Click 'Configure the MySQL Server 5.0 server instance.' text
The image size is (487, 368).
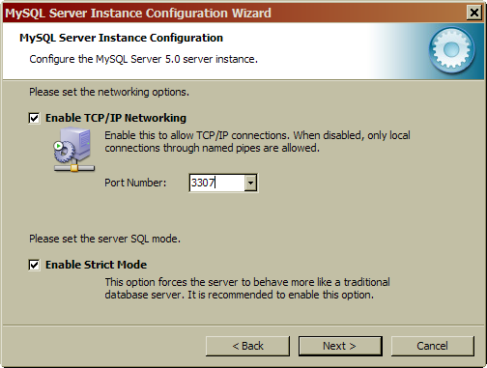(x=143, y=59)
